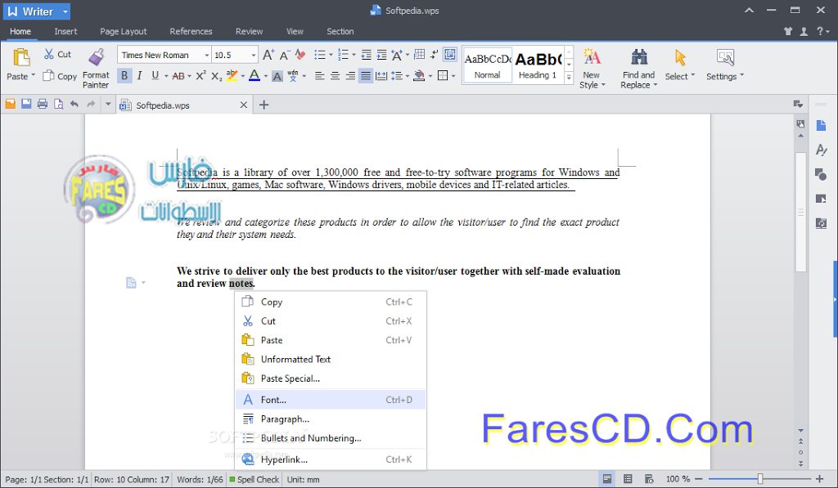
Task: Click the Paste clipboard icon in the ribbon
Action: [x=21, y=57]
